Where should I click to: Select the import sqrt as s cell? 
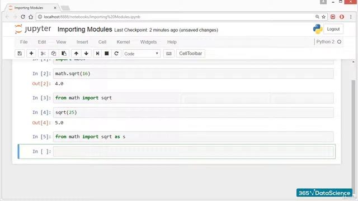[194, 137]
